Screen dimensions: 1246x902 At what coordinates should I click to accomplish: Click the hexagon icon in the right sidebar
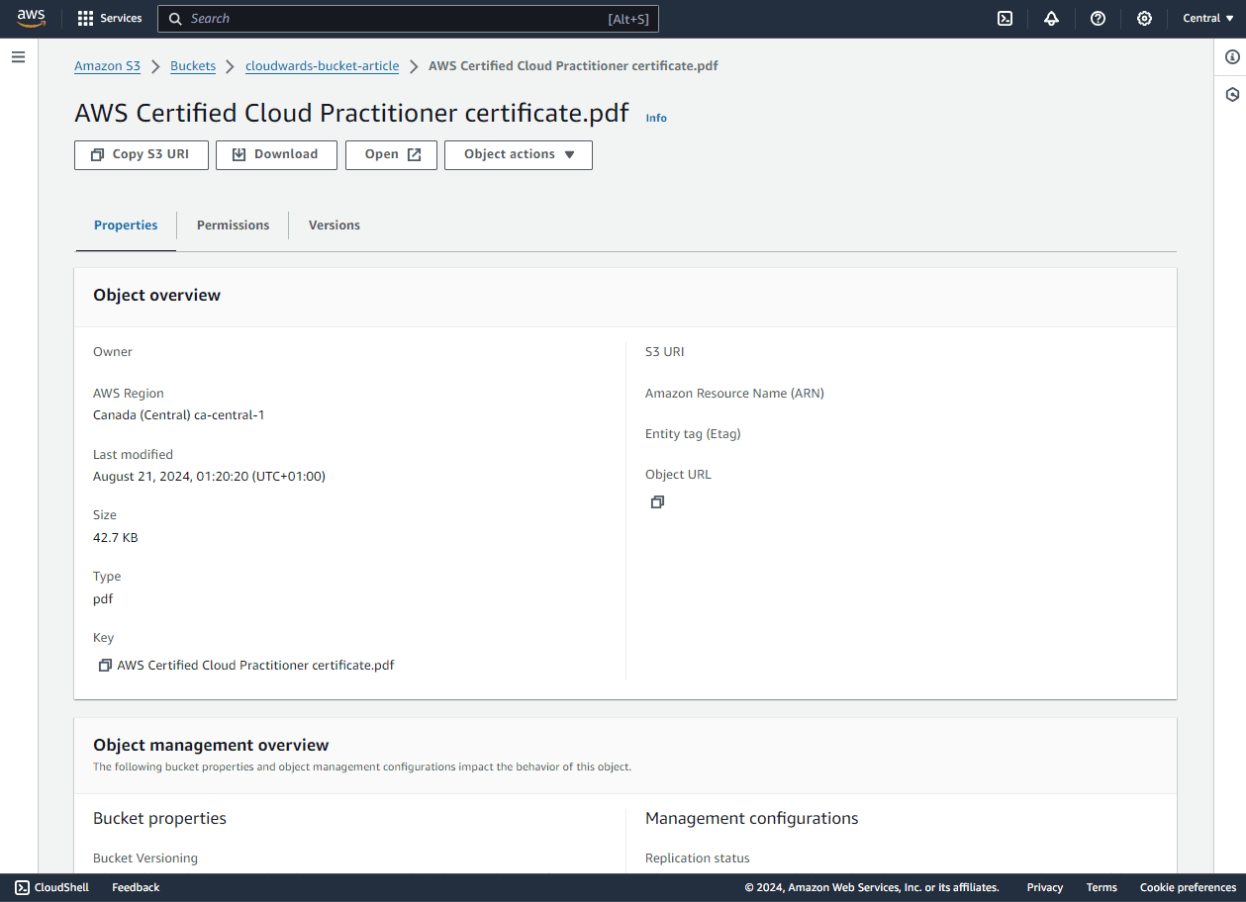[x=1232, y=95]
